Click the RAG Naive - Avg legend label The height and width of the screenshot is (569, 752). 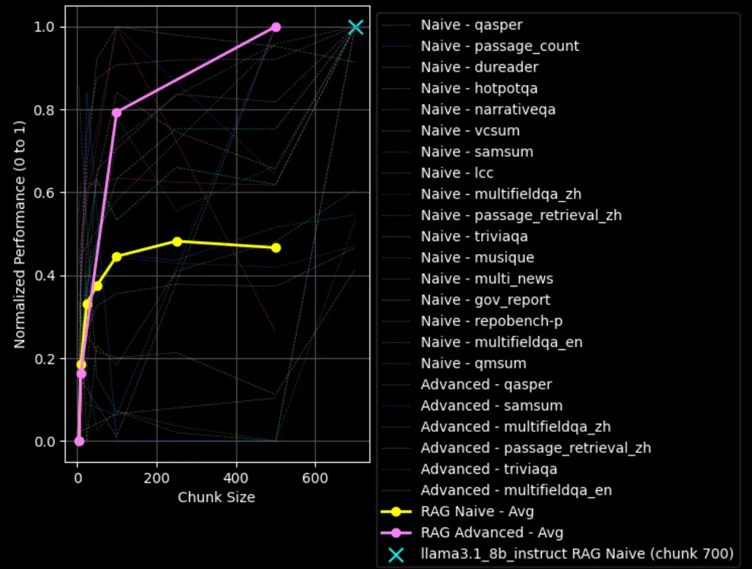pyautogui.click(x=477, y=512)
